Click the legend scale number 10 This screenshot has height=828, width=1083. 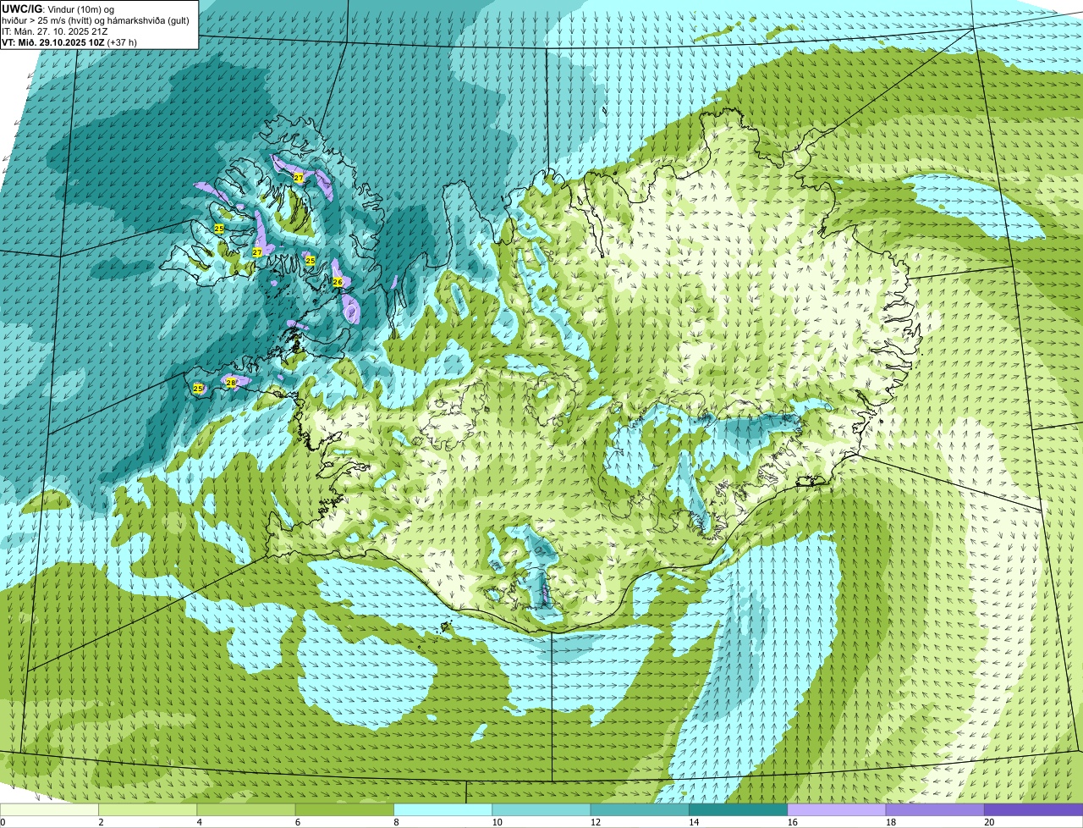tap(496, 822)
